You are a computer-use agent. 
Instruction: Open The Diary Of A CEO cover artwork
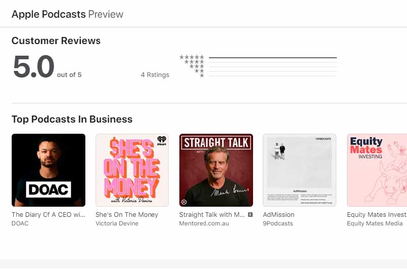pyautogui.click(x=48, y=170)
